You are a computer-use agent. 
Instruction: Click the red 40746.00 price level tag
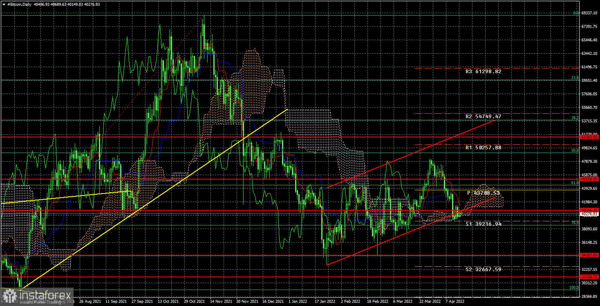589,210
